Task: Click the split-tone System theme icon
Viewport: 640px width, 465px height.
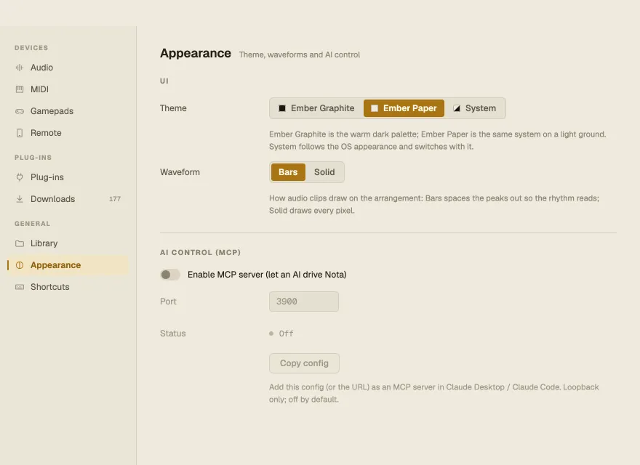Action: tap(456, 108)
